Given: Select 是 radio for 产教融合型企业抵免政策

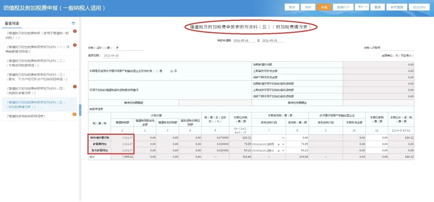Looking at the screenshot, I should (157, 71).
